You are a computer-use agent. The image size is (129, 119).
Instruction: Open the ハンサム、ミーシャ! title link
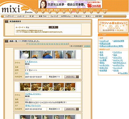[x=33, y=94]
